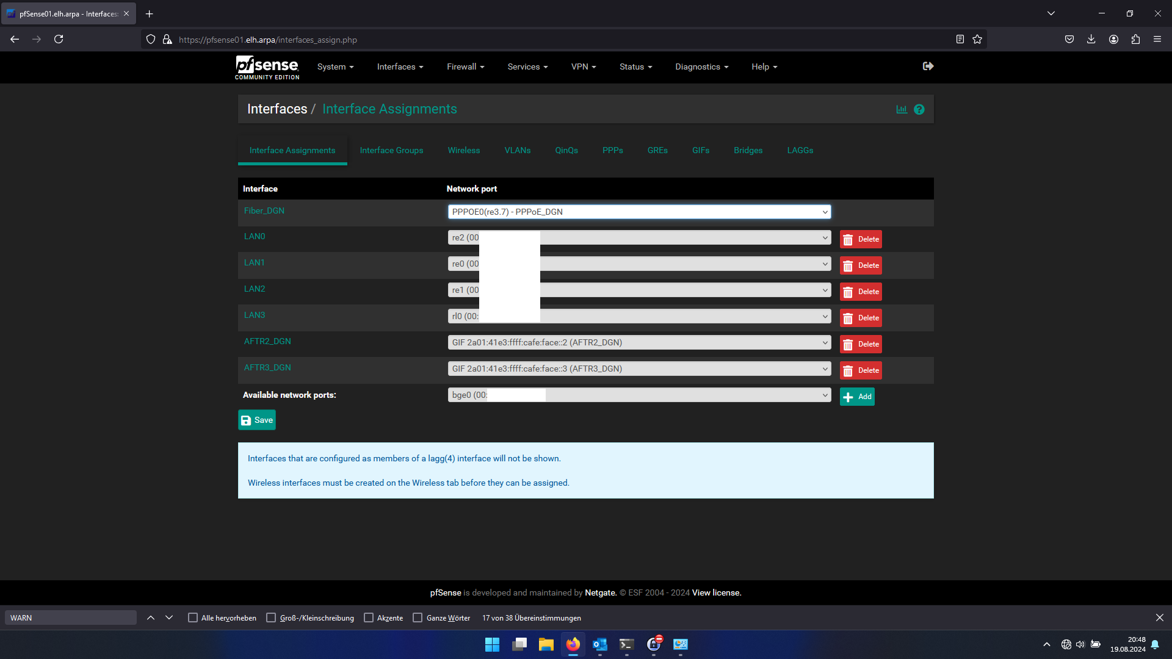Screen dimensions: 1172x659
Task: Reload the current page
Action: pos(59,39)
